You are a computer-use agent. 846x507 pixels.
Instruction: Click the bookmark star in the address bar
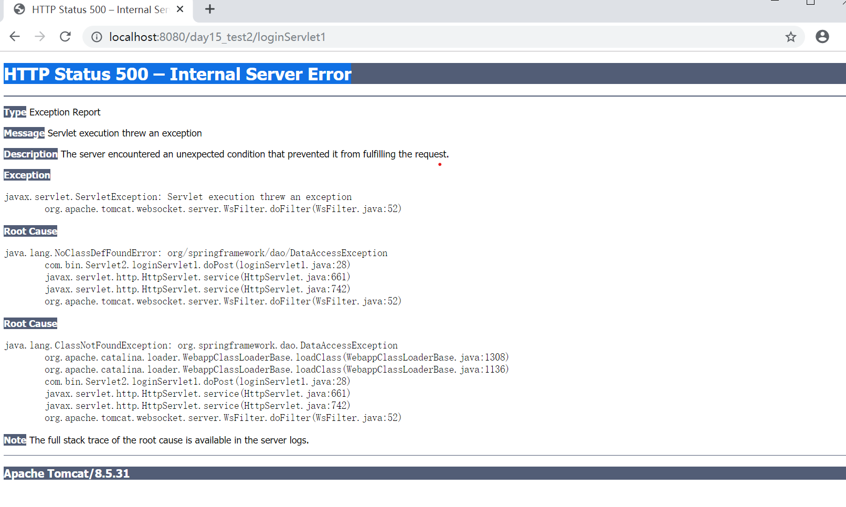click(790, 37)
